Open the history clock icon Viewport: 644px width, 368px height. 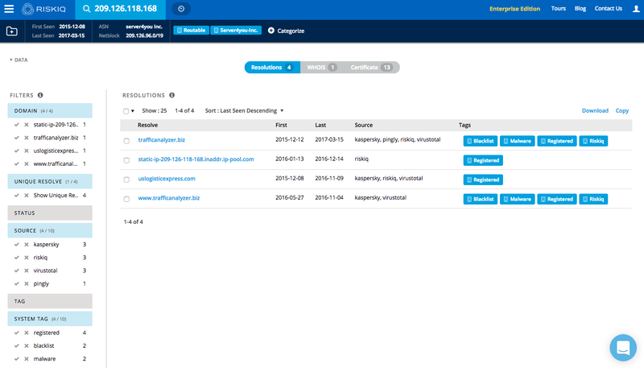(181, 9)
